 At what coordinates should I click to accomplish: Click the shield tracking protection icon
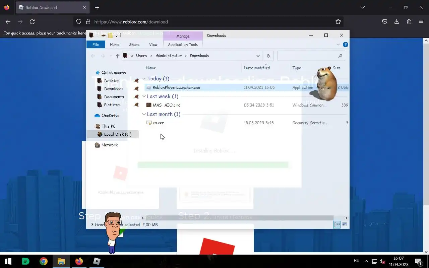pos(79,21)
